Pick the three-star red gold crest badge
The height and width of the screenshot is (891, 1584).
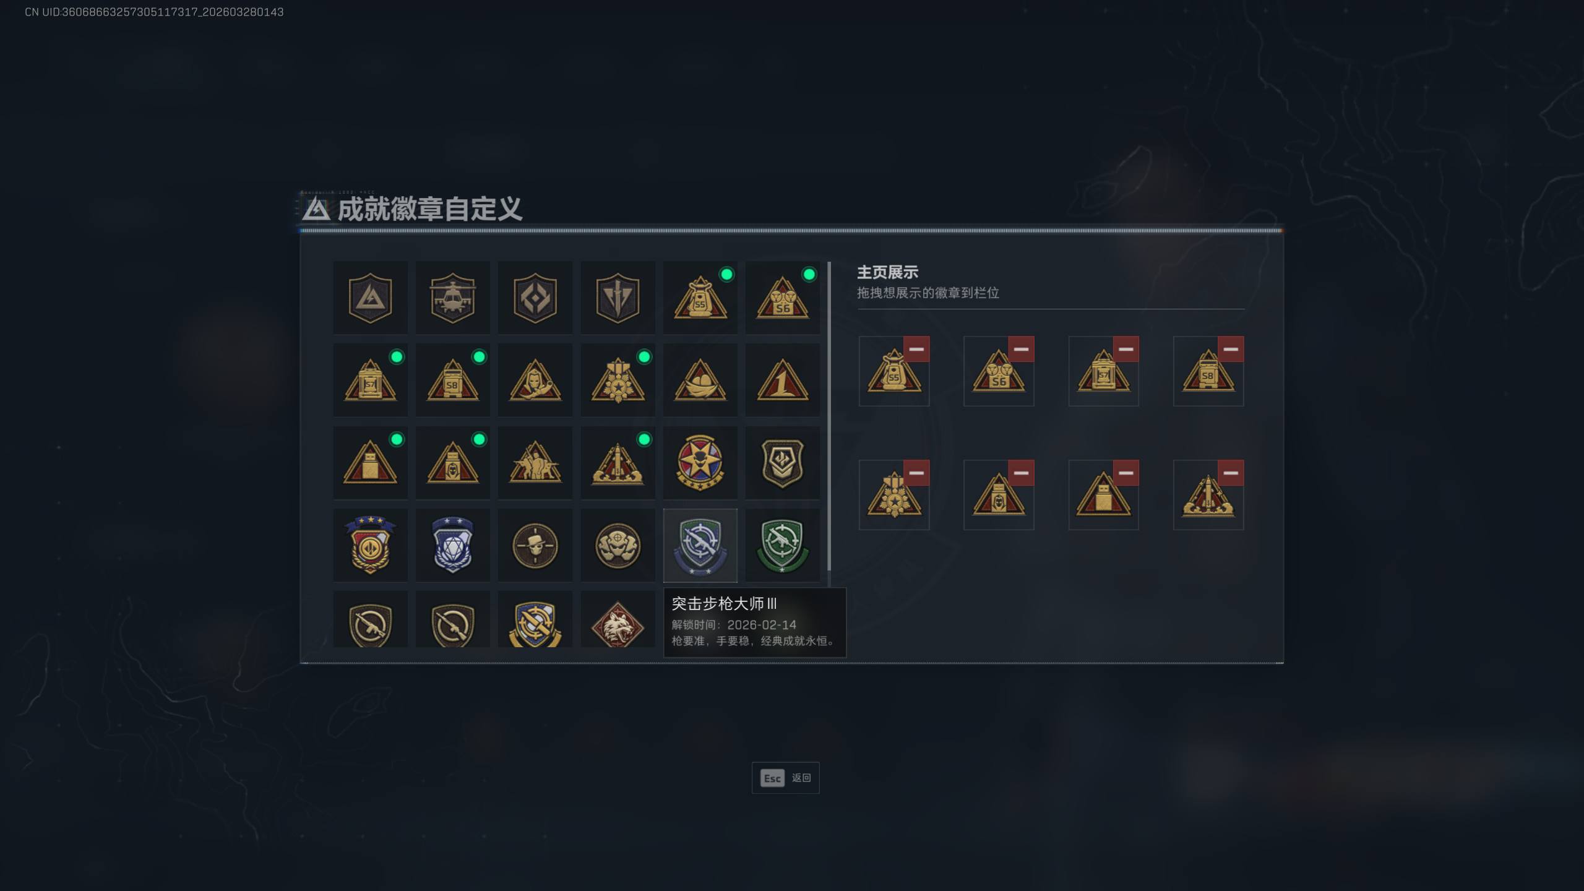pyautogui.click(x=370, y=545)
